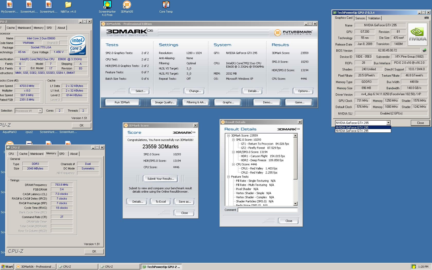Image resolution: width=432 pixels, height=270 pixels.
Task: Click the 3DMark Score window title icon
Action: pos(126,125)
